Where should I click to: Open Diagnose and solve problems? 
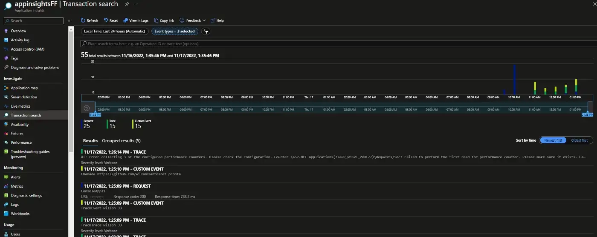[x=35, y=67]
